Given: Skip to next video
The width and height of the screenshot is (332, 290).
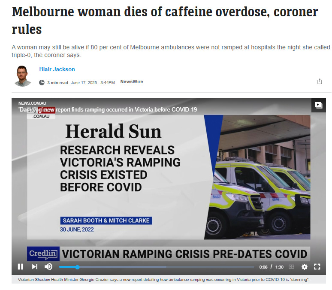Looking at the screenshot, I should point(35,267).
